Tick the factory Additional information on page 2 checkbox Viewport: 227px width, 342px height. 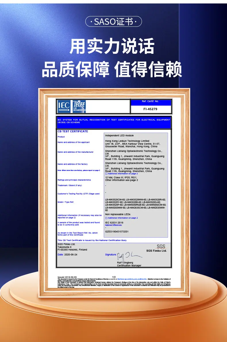(106, 174)
